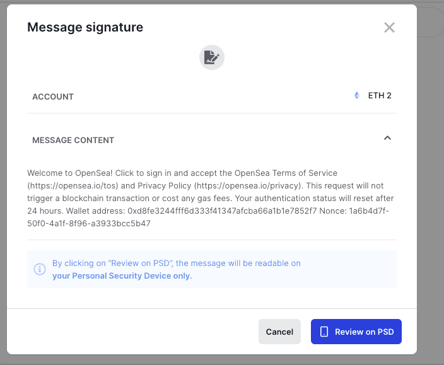Image resolution: width=444 pixels, height=365 pixels.
Task: Click the device icon in Review button
Action: click(324, 332)
